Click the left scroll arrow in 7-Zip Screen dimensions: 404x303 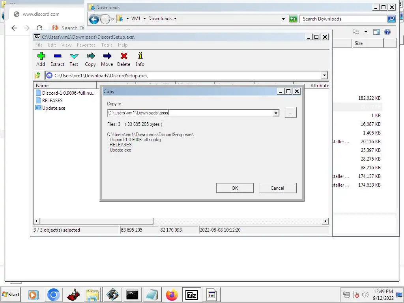click(x=37, y=221)
